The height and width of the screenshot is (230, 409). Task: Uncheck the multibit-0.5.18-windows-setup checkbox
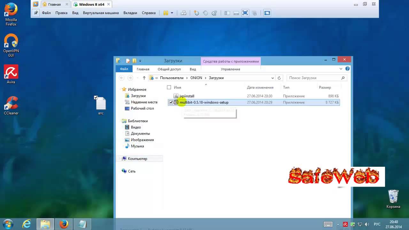point(171,102)
